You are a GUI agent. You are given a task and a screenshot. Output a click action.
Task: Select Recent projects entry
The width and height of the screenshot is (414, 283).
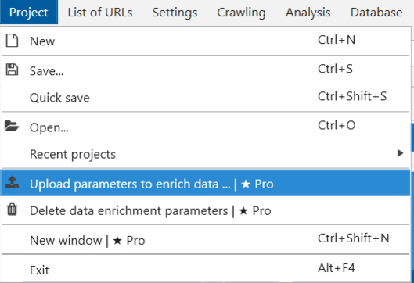click(x=205, y=154)
